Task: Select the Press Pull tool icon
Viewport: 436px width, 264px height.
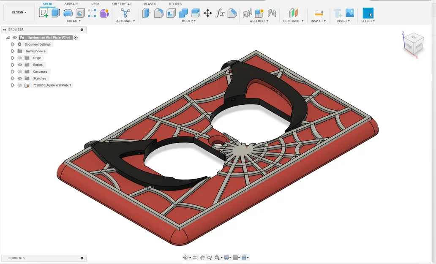Action: (x=146, y=13)
